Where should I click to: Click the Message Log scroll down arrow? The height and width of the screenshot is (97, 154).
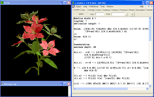(69, 95)
